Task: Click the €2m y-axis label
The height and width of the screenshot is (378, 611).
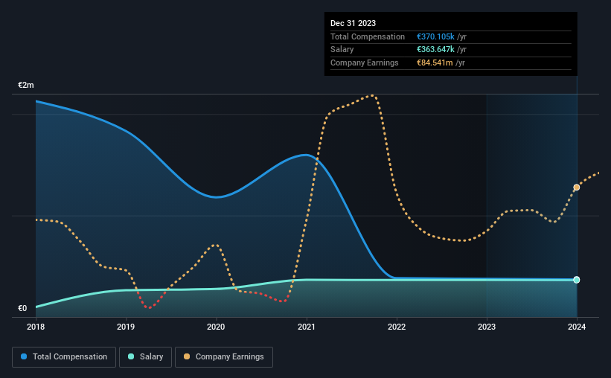Action: click(26, 85)
